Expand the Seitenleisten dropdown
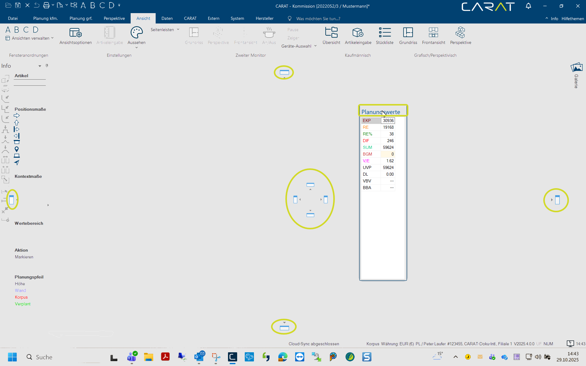Screen dimensions: 586x366 (165, 30)
